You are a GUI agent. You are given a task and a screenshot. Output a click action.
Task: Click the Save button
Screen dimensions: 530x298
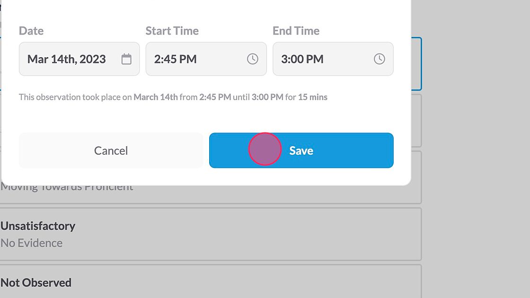(301, 150)
